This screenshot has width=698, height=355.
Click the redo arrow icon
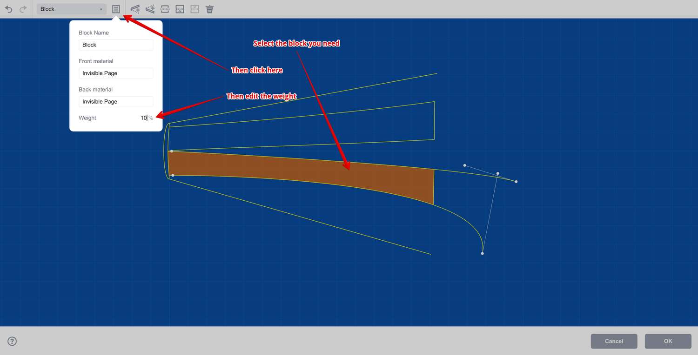tap(23, 9)
